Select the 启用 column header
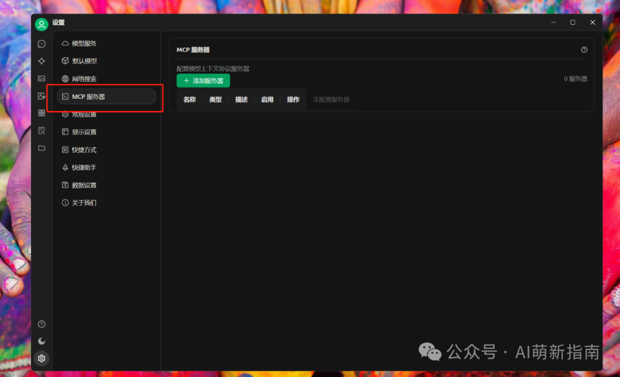620x377 pixels. point(267,99)
